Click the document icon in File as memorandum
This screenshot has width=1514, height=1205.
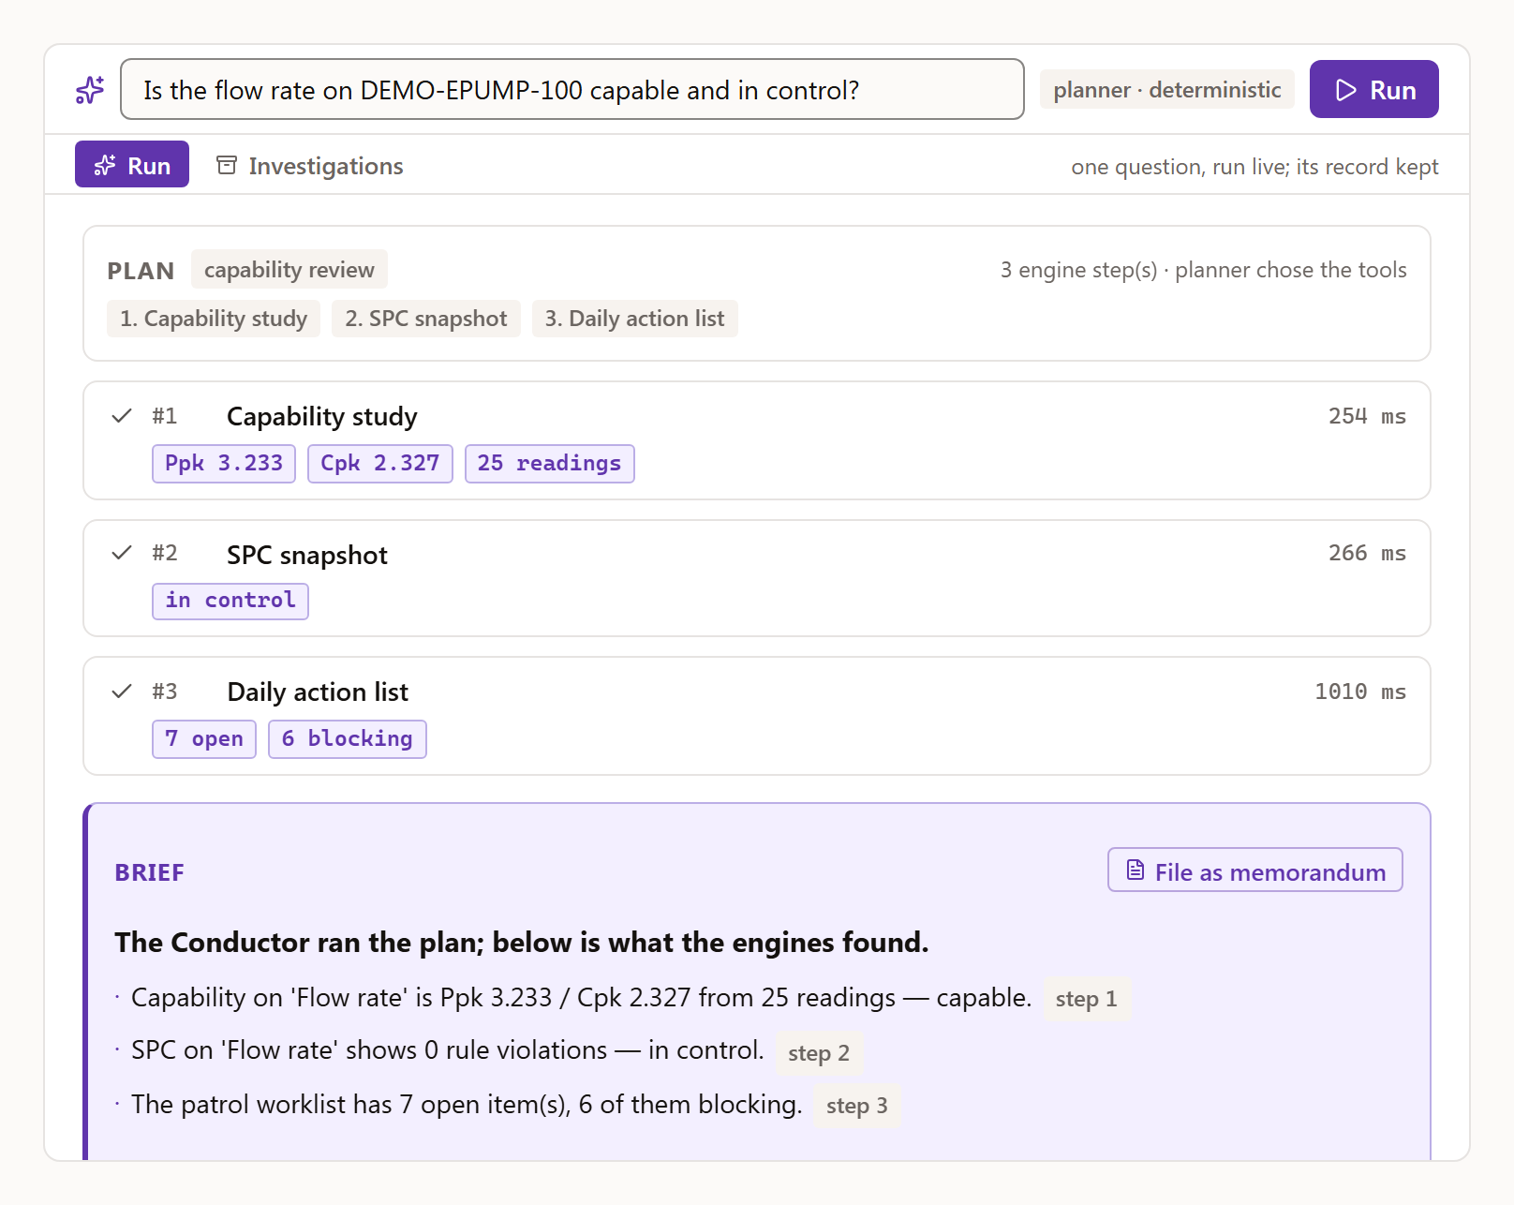point(1135,870)
